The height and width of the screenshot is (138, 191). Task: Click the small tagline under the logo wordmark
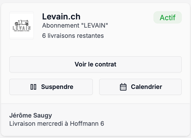point(22,31)
